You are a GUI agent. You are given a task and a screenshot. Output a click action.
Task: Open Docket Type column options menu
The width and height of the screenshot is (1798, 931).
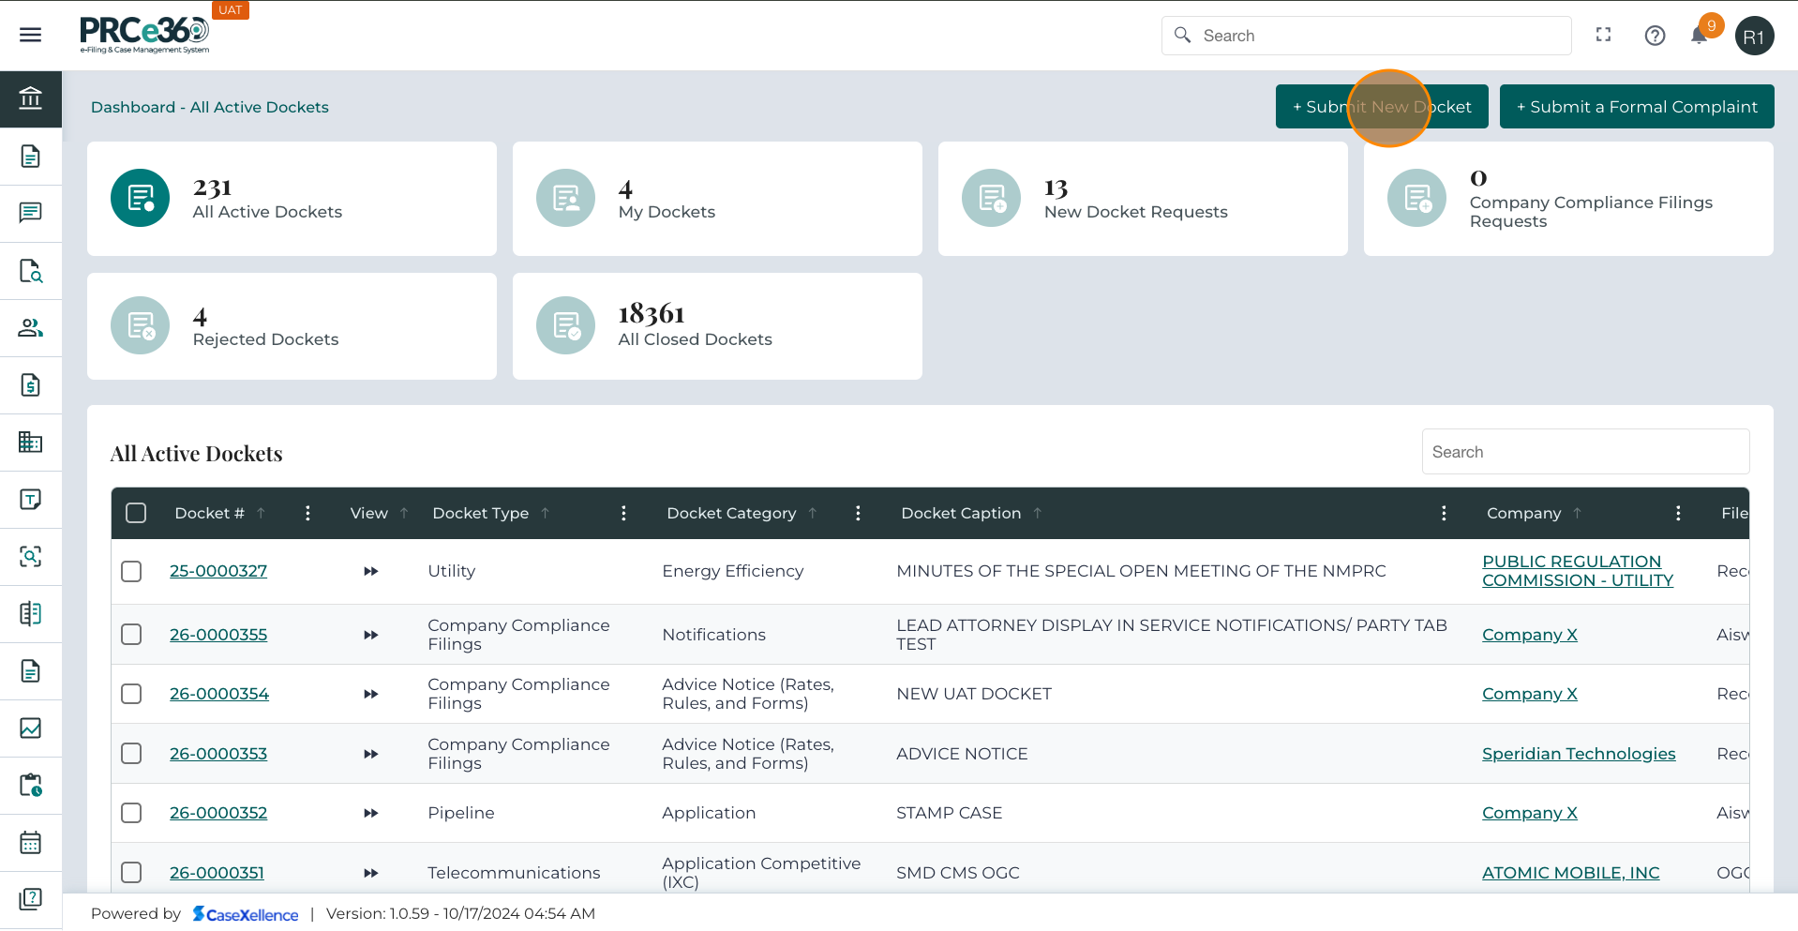pos(623,513)
